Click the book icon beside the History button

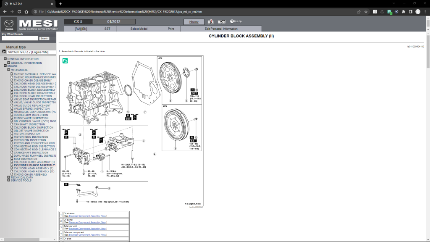[x=210, y=21]
